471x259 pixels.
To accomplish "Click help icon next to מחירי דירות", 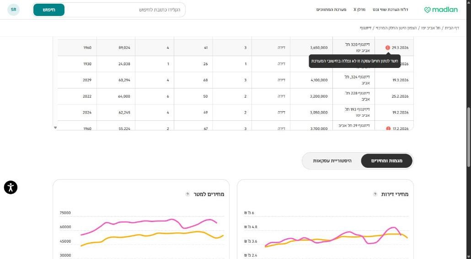I will 375,194.
